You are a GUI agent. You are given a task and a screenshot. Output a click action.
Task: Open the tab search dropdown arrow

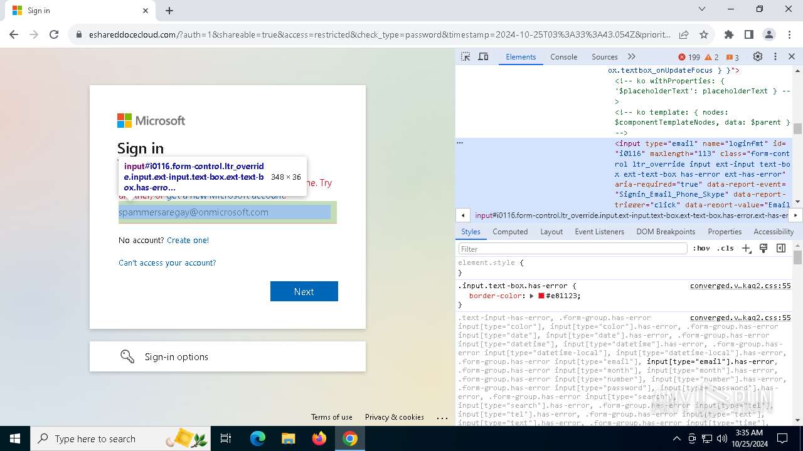coord(702,9)
